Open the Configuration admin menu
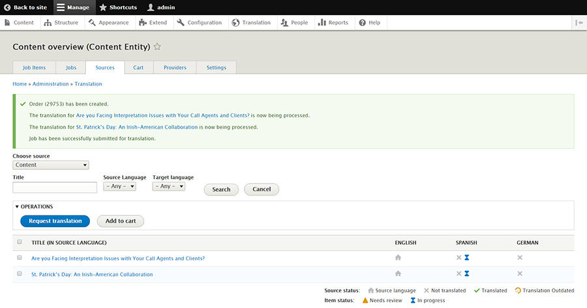The width and height of the screenshot is (587, 308). point(199,23)
